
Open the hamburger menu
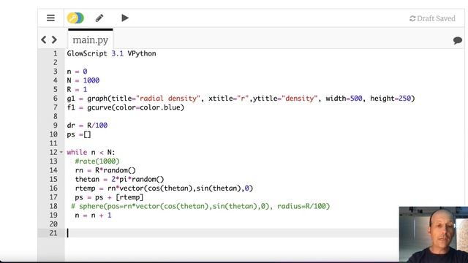pyautogui.click(x=50, y=18)
